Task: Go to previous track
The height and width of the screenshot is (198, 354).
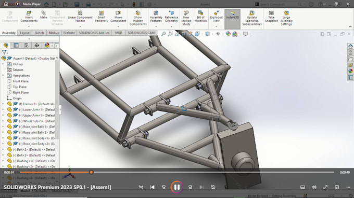Action: pos(153,187)
